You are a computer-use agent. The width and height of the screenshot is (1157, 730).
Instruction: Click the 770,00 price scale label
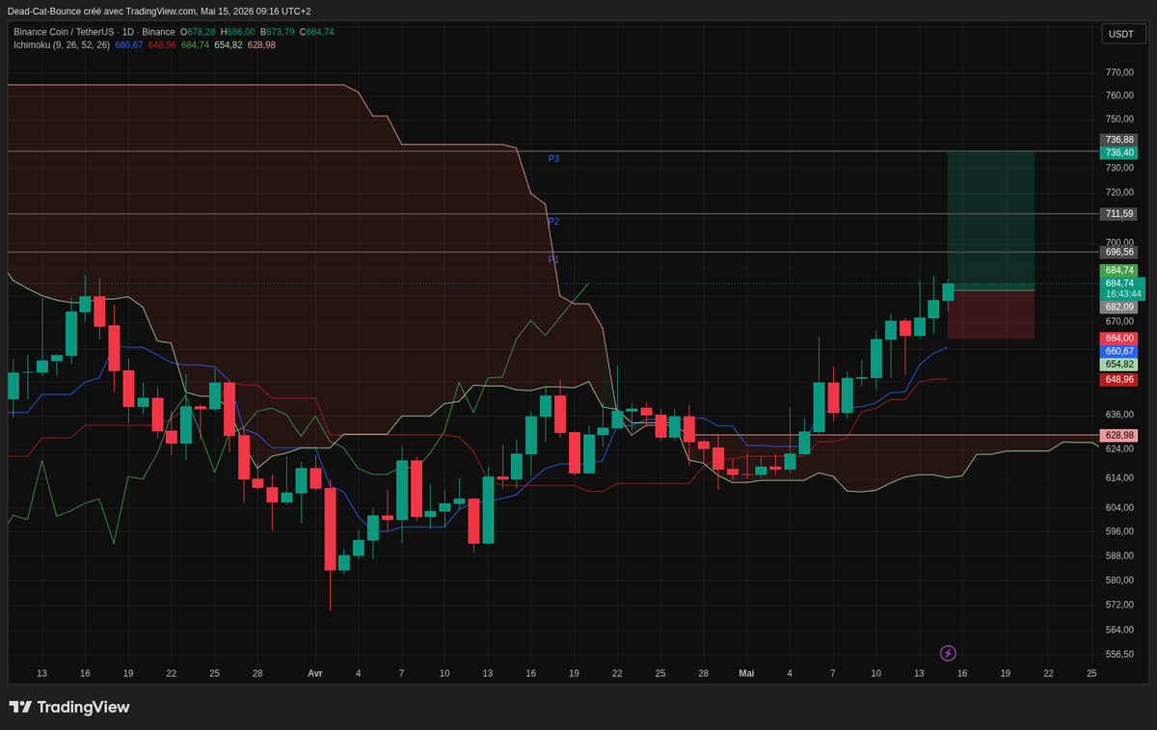point(1119,72)
